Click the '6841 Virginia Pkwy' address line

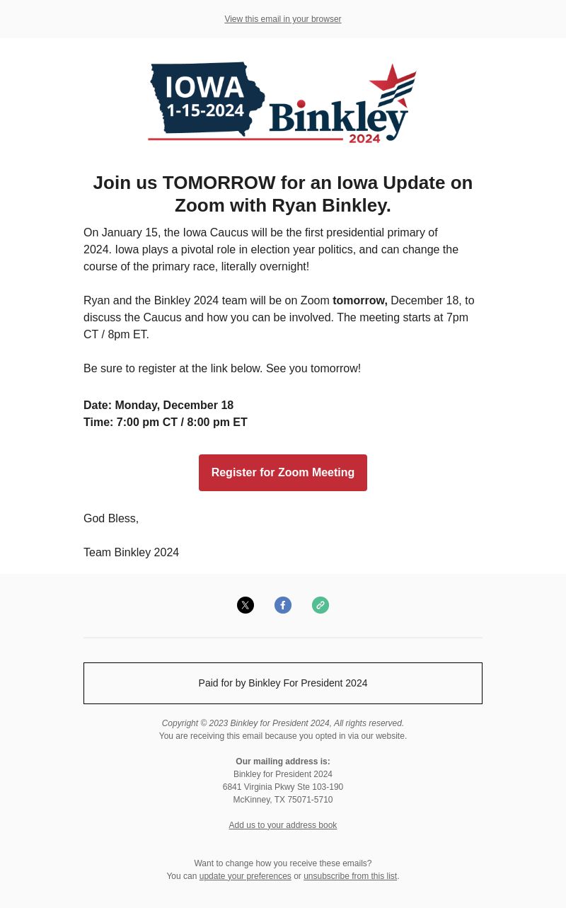click(283, 787)
